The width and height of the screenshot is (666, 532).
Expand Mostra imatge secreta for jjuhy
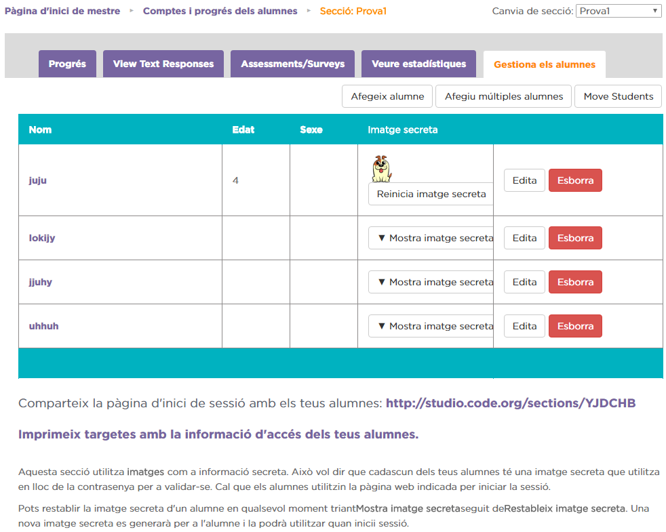431,282
